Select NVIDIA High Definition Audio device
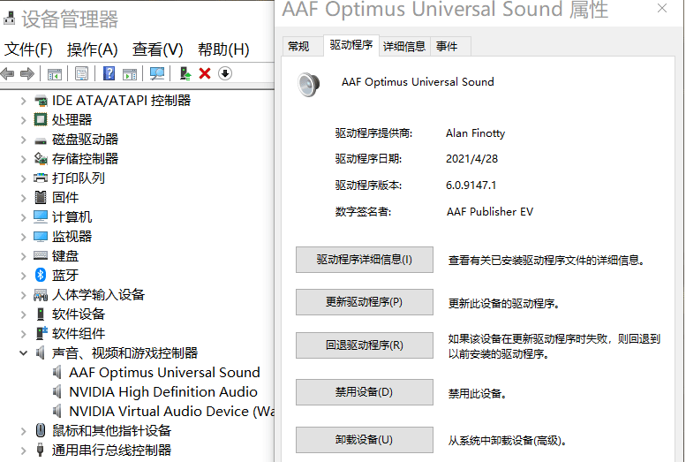The height and width of the screenshot is (462, 686). pyautogui.click(x=163, y=392)
